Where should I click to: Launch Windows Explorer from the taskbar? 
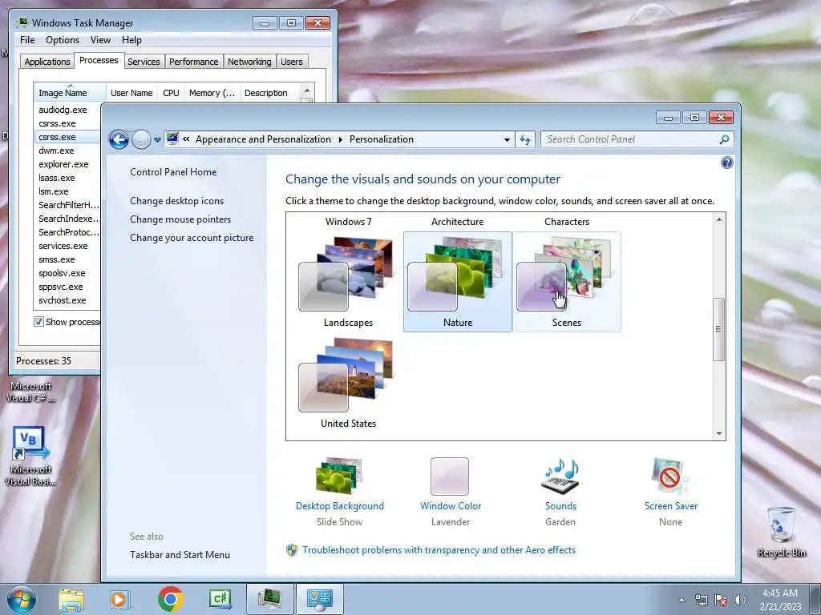tap(71, 599)
